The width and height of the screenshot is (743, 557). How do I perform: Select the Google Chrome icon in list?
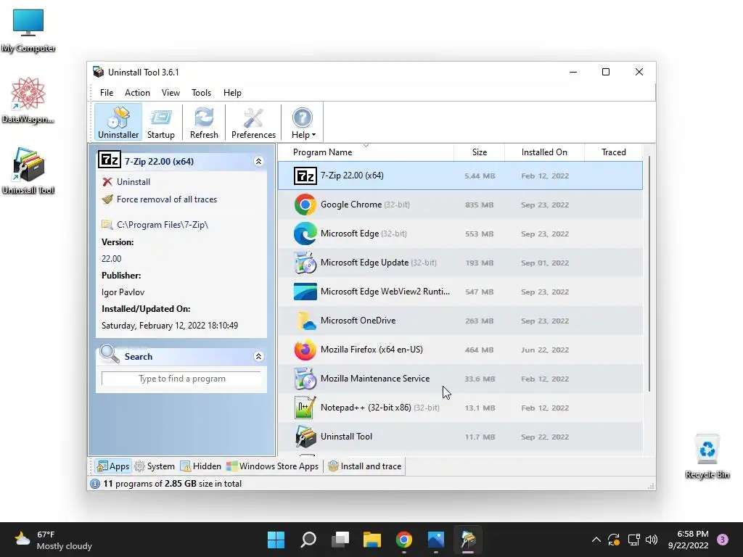click(305, 205)
